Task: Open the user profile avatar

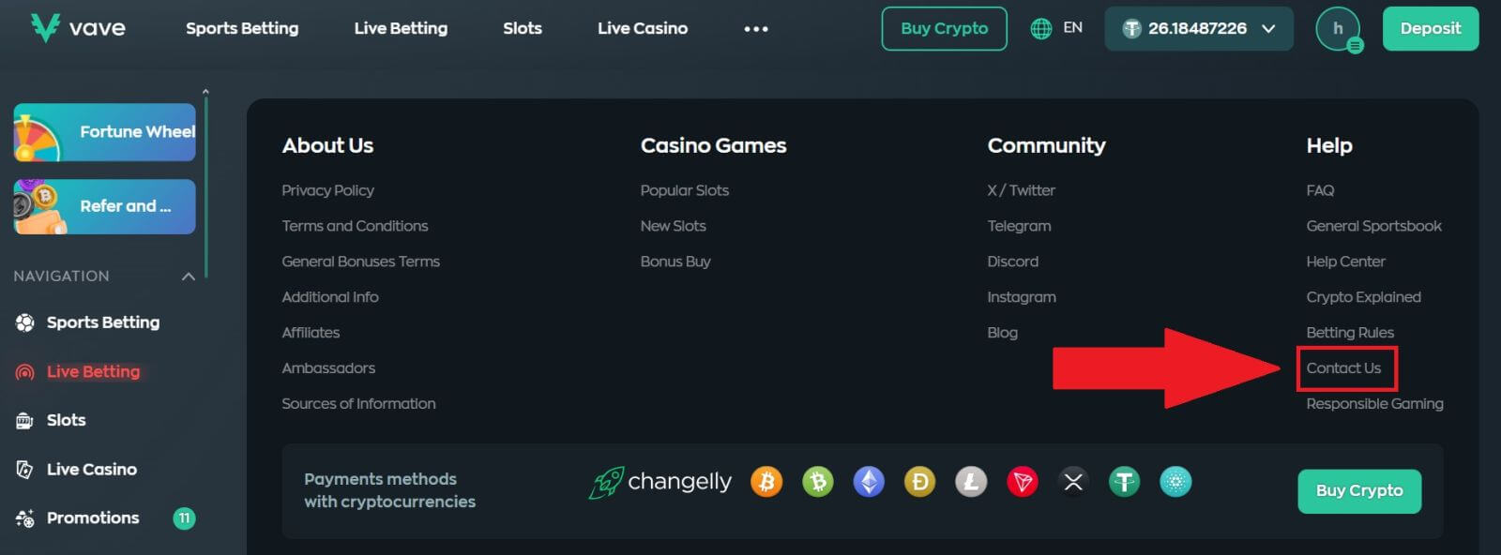Action: point(1337,29)
